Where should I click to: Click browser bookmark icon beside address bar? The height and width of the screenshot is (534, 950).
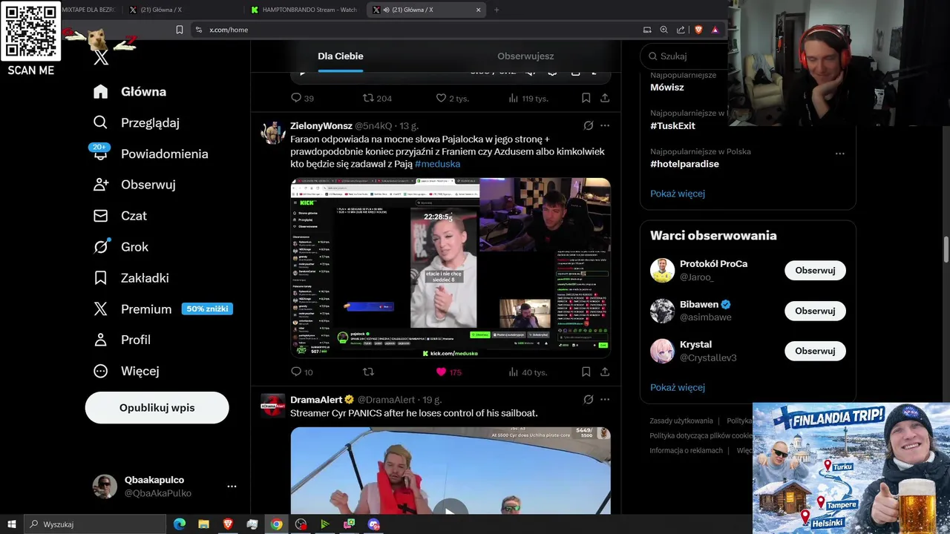point(180,30)
